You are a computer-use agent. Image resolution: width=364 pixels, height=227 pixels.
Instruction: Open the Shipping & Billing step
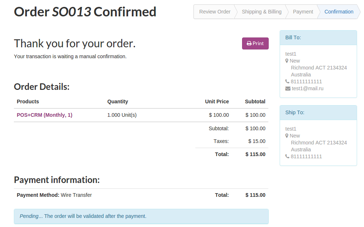(261, 12)
